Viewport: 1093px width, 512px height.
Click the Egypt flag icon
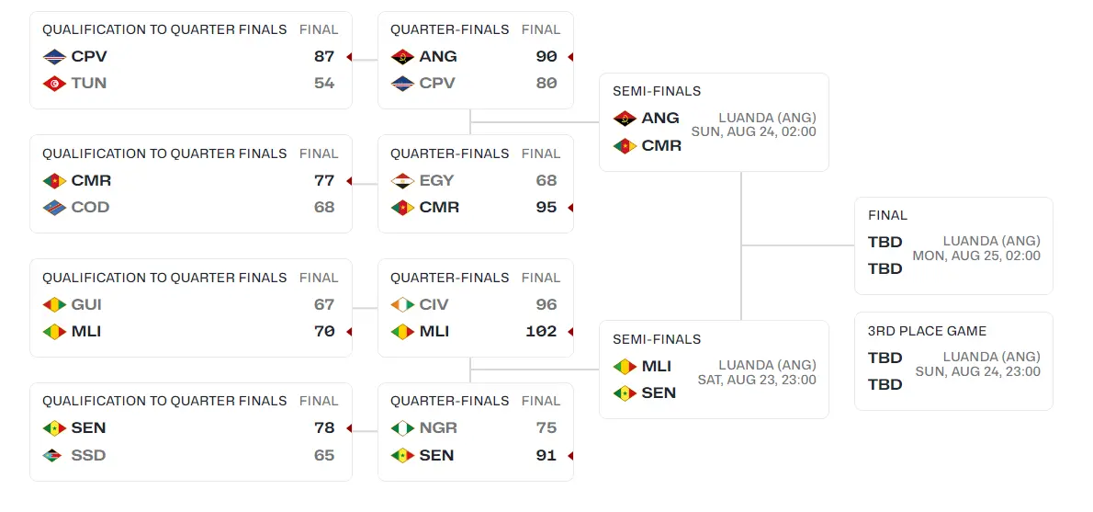402,181
